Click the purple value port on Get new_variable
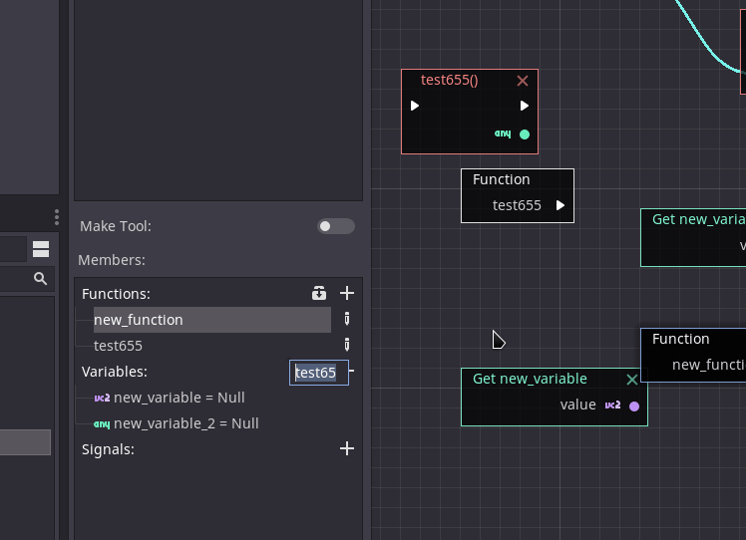 point(634,405)
